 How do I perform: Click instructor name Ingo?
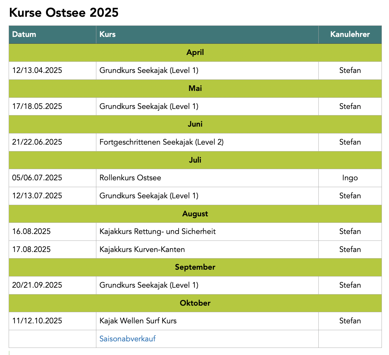350,178
